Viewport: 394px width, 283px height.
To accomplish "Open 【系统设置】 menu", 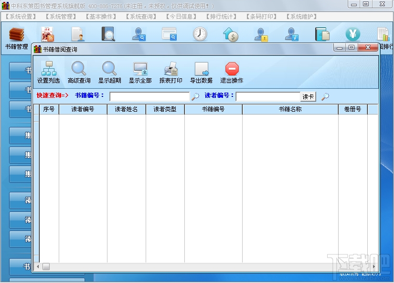I will tap(21, 17).
